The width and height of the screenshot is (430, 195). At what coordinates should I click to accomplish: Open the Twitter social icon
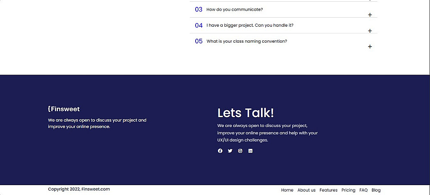coord(230,151)
